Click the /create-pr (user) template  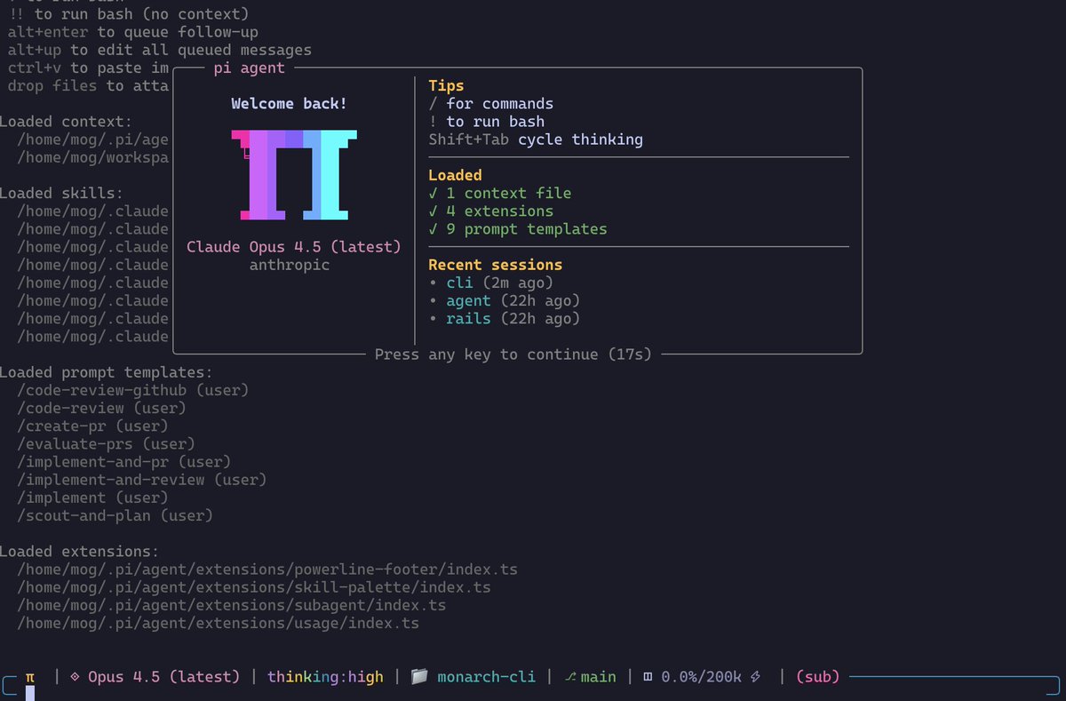(92, 426)
